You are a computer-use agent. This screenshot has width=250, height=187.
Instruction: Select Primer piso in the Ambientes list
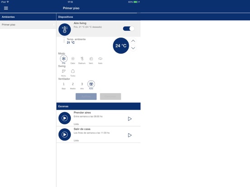click(x=28, y=25)
